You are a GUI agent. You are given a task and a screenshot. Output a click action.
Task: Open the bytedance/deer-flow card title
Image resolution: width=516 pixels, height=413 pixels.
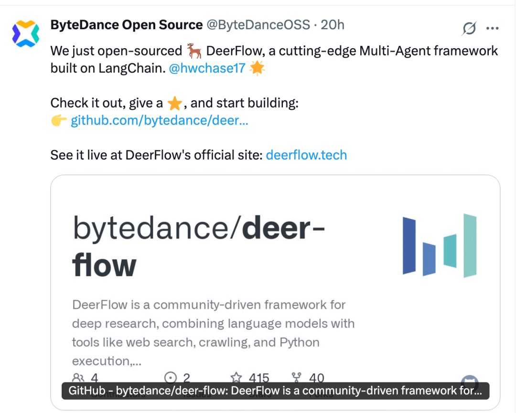[x=198, y=246]
